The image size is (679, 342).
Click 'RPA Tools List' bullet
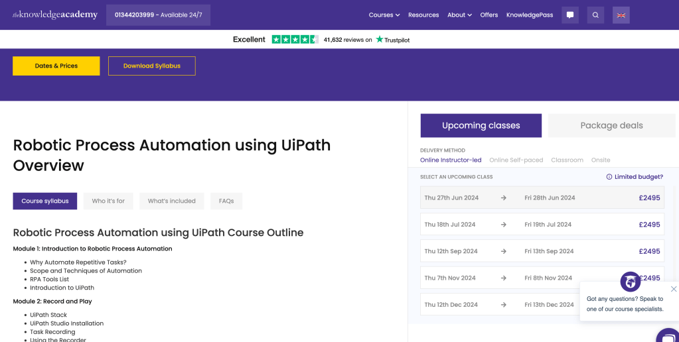pos(49,279)
